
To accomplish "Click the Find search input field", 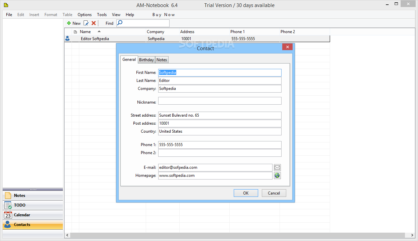I will coord(143,23).
